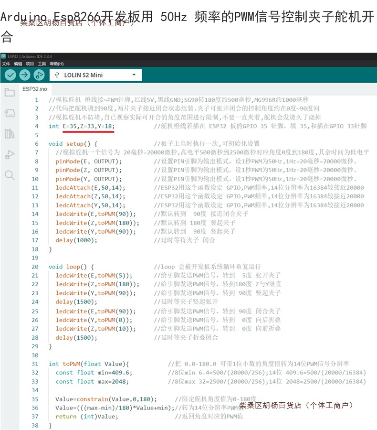Click the code 'int E=35,Z=33,Y=18;'
The width and height of the screenshot is (377, 430).
(82, 126)
